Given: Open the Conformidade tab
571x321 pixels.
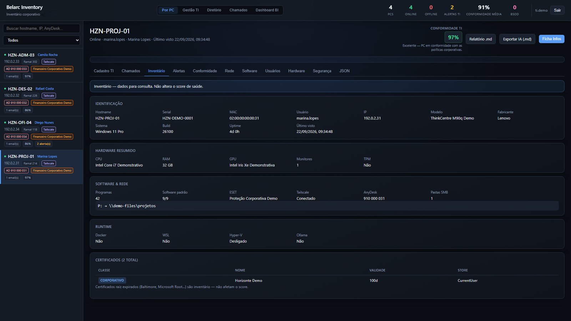Looking at the screenshot, I should pyautogui.click(x=205, y=71).
